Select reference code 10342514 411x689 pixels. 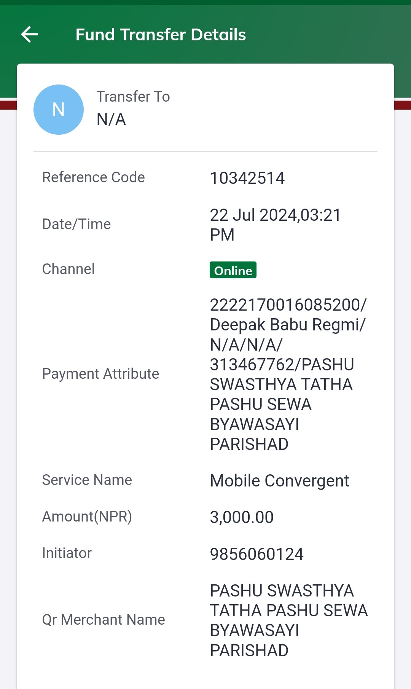click(x=247, y=178)
